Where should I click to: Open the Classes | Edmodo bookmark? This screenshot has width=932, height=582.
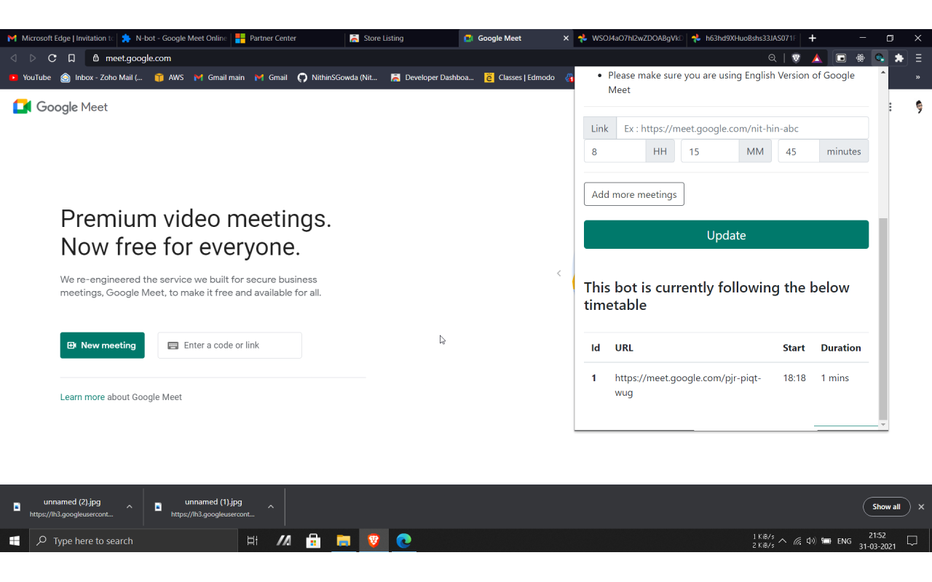pyautogui.click(x=519, y=77)
